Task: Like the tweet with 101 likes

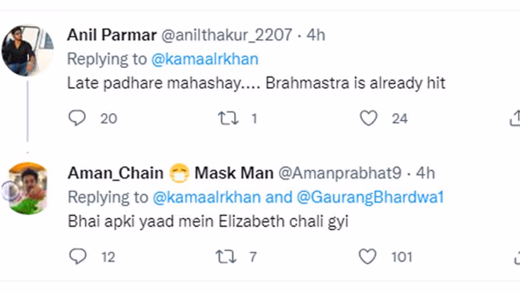Action: point(367,256)
